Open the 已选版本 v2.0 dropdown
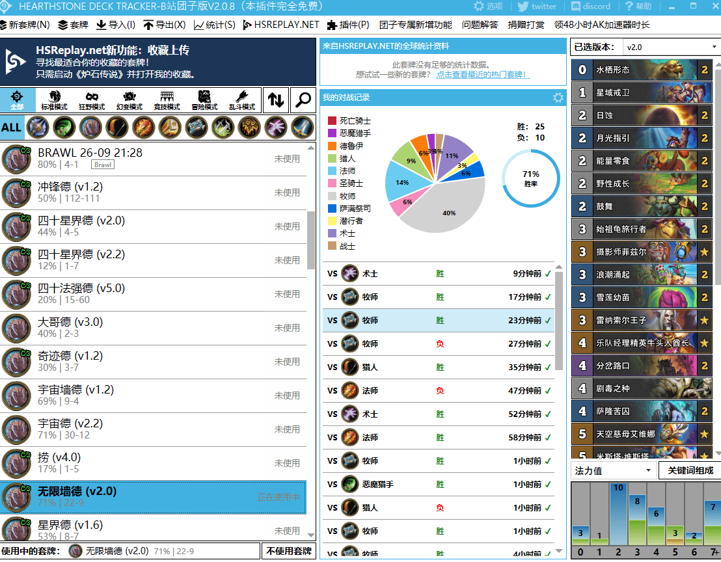 pos(671,47)
